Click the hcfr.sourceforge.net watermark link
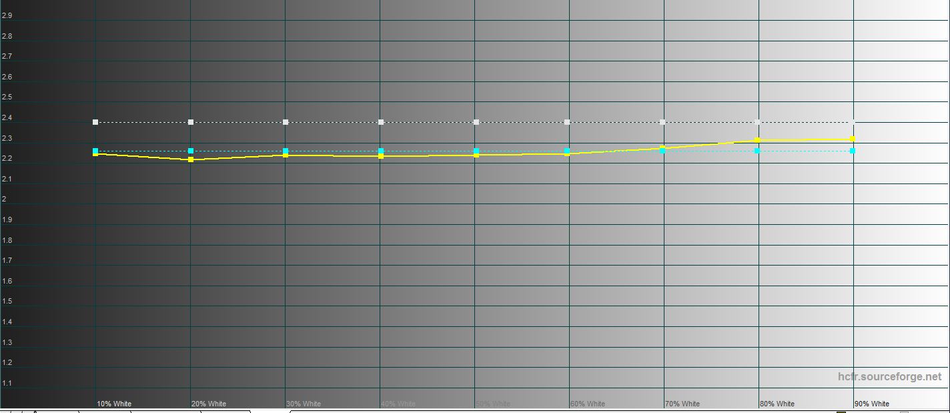Image resolution: width=950 pixels, height=413 pixels. [x=889, y=377]
